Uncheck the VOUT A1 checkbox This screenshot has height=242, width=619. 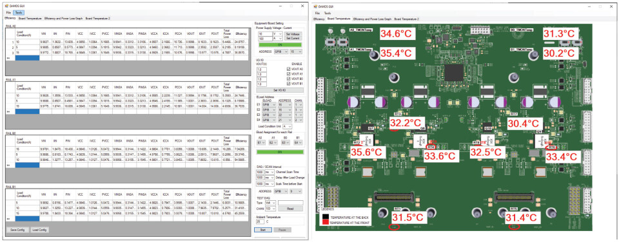[x=289, y=74]
